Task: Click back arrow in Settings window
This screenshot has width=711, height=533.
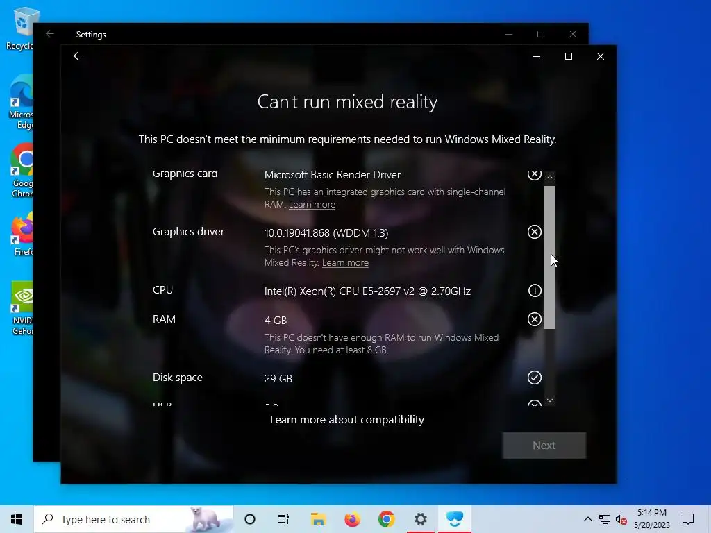Action: pos(50,34)
